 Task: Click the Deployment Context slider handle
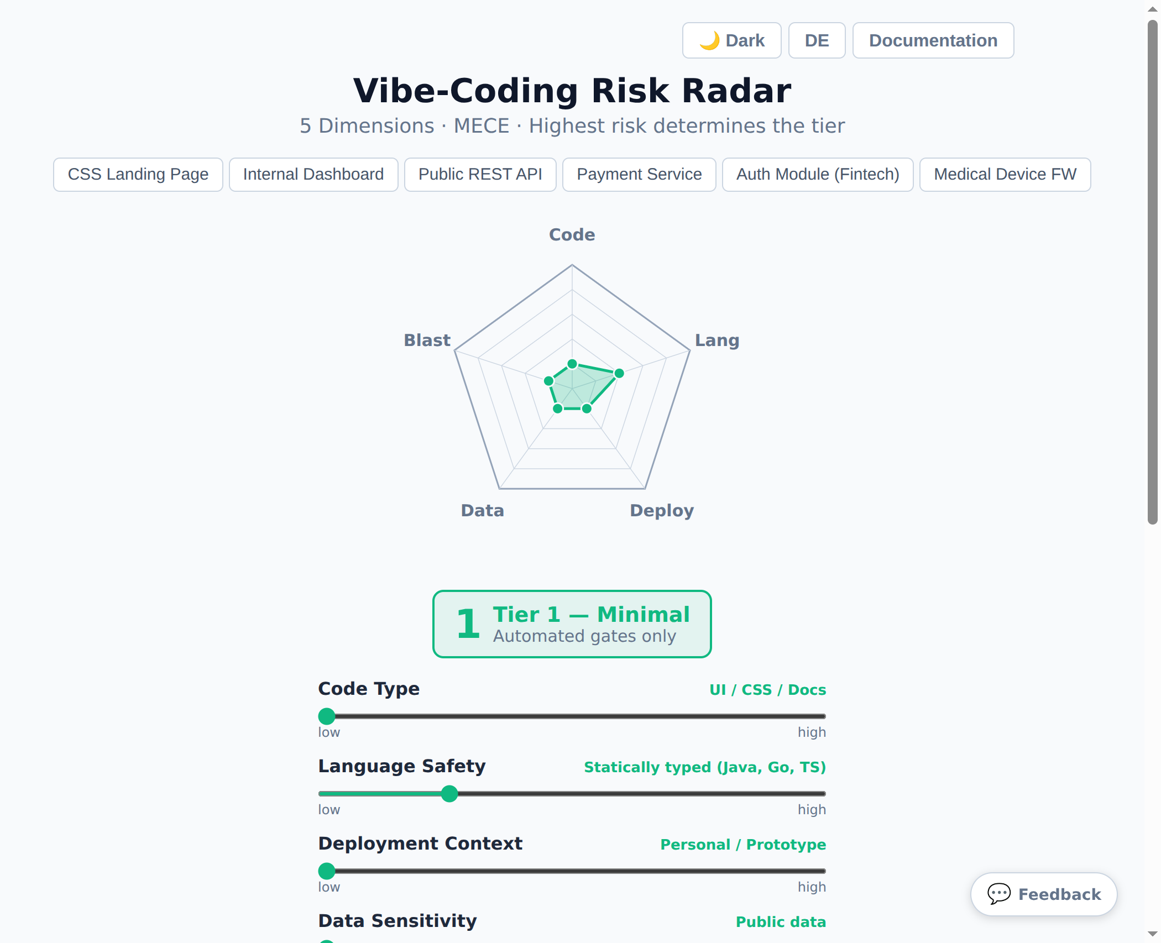(x=327, y=871)
